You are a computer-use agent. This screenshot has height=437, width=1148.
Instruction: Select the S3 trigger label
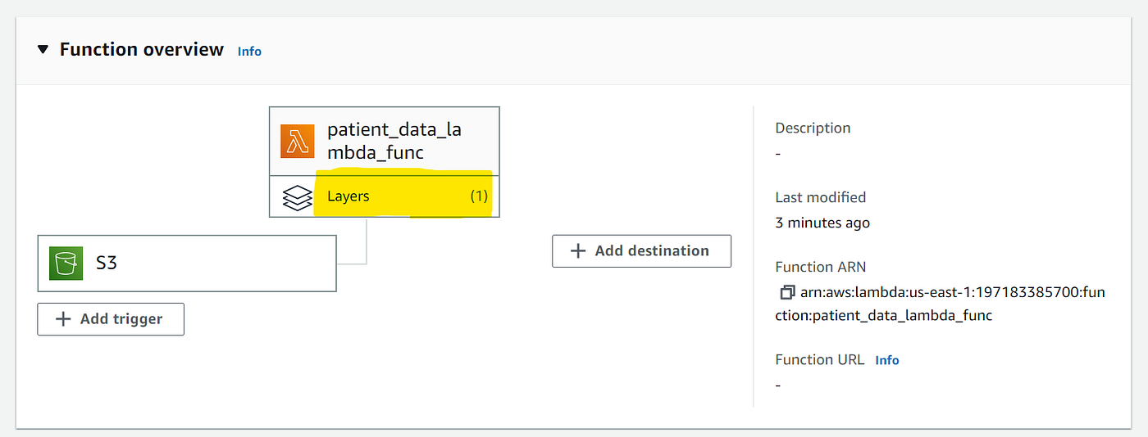click(107, 264)
